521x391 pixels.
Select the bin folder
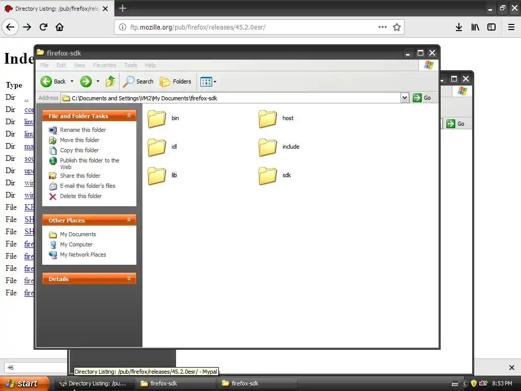163,118
